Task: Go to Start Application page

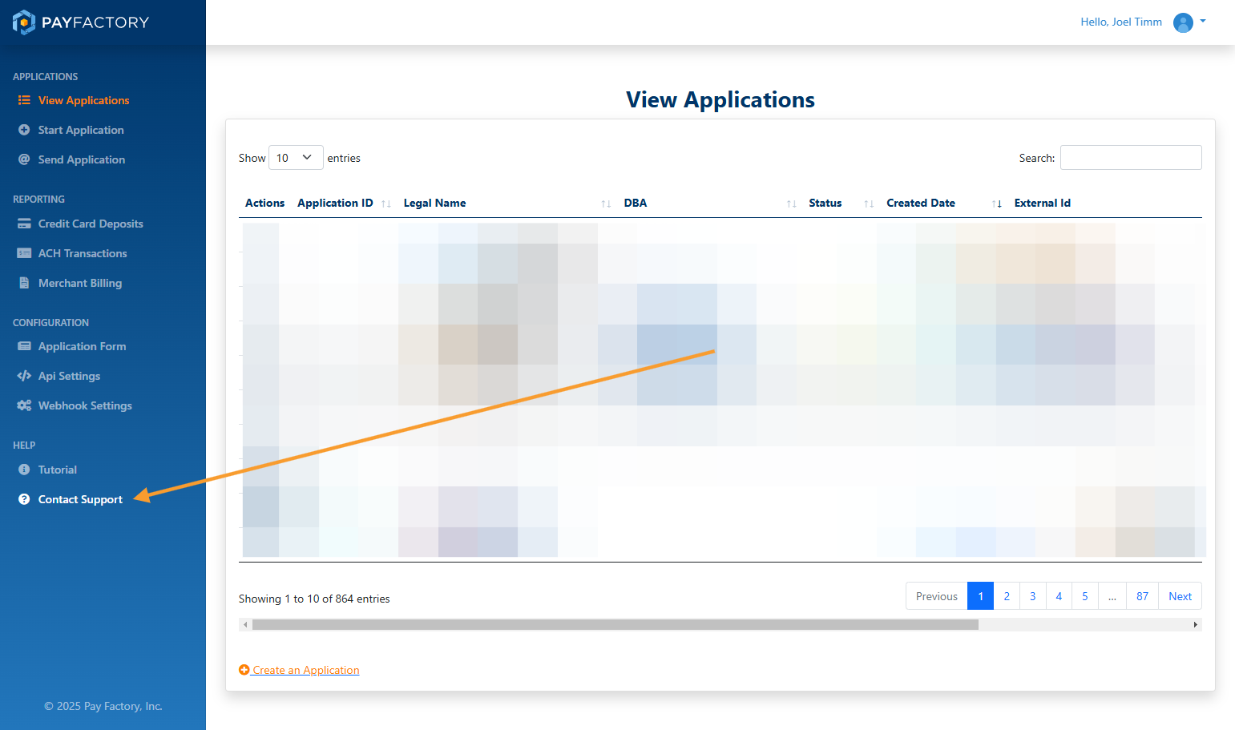Action: (81, 130)
